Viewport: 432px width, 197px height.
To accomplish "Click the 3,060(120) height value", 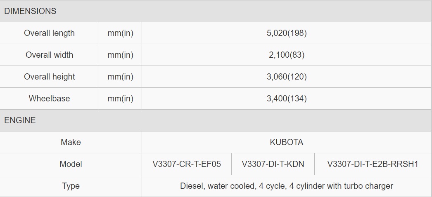I will click(287, 77).
